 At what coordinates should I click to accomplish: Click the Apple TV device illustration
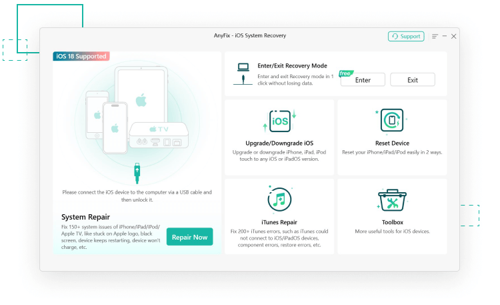tap(159, 135)
